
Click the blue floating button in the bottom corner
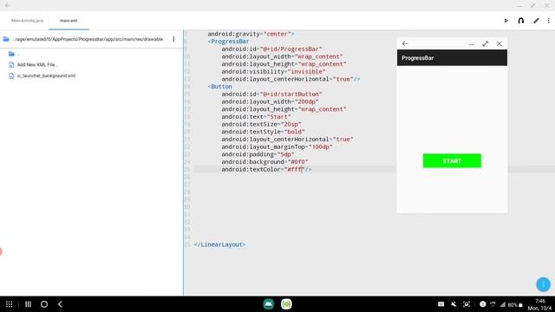544,284
